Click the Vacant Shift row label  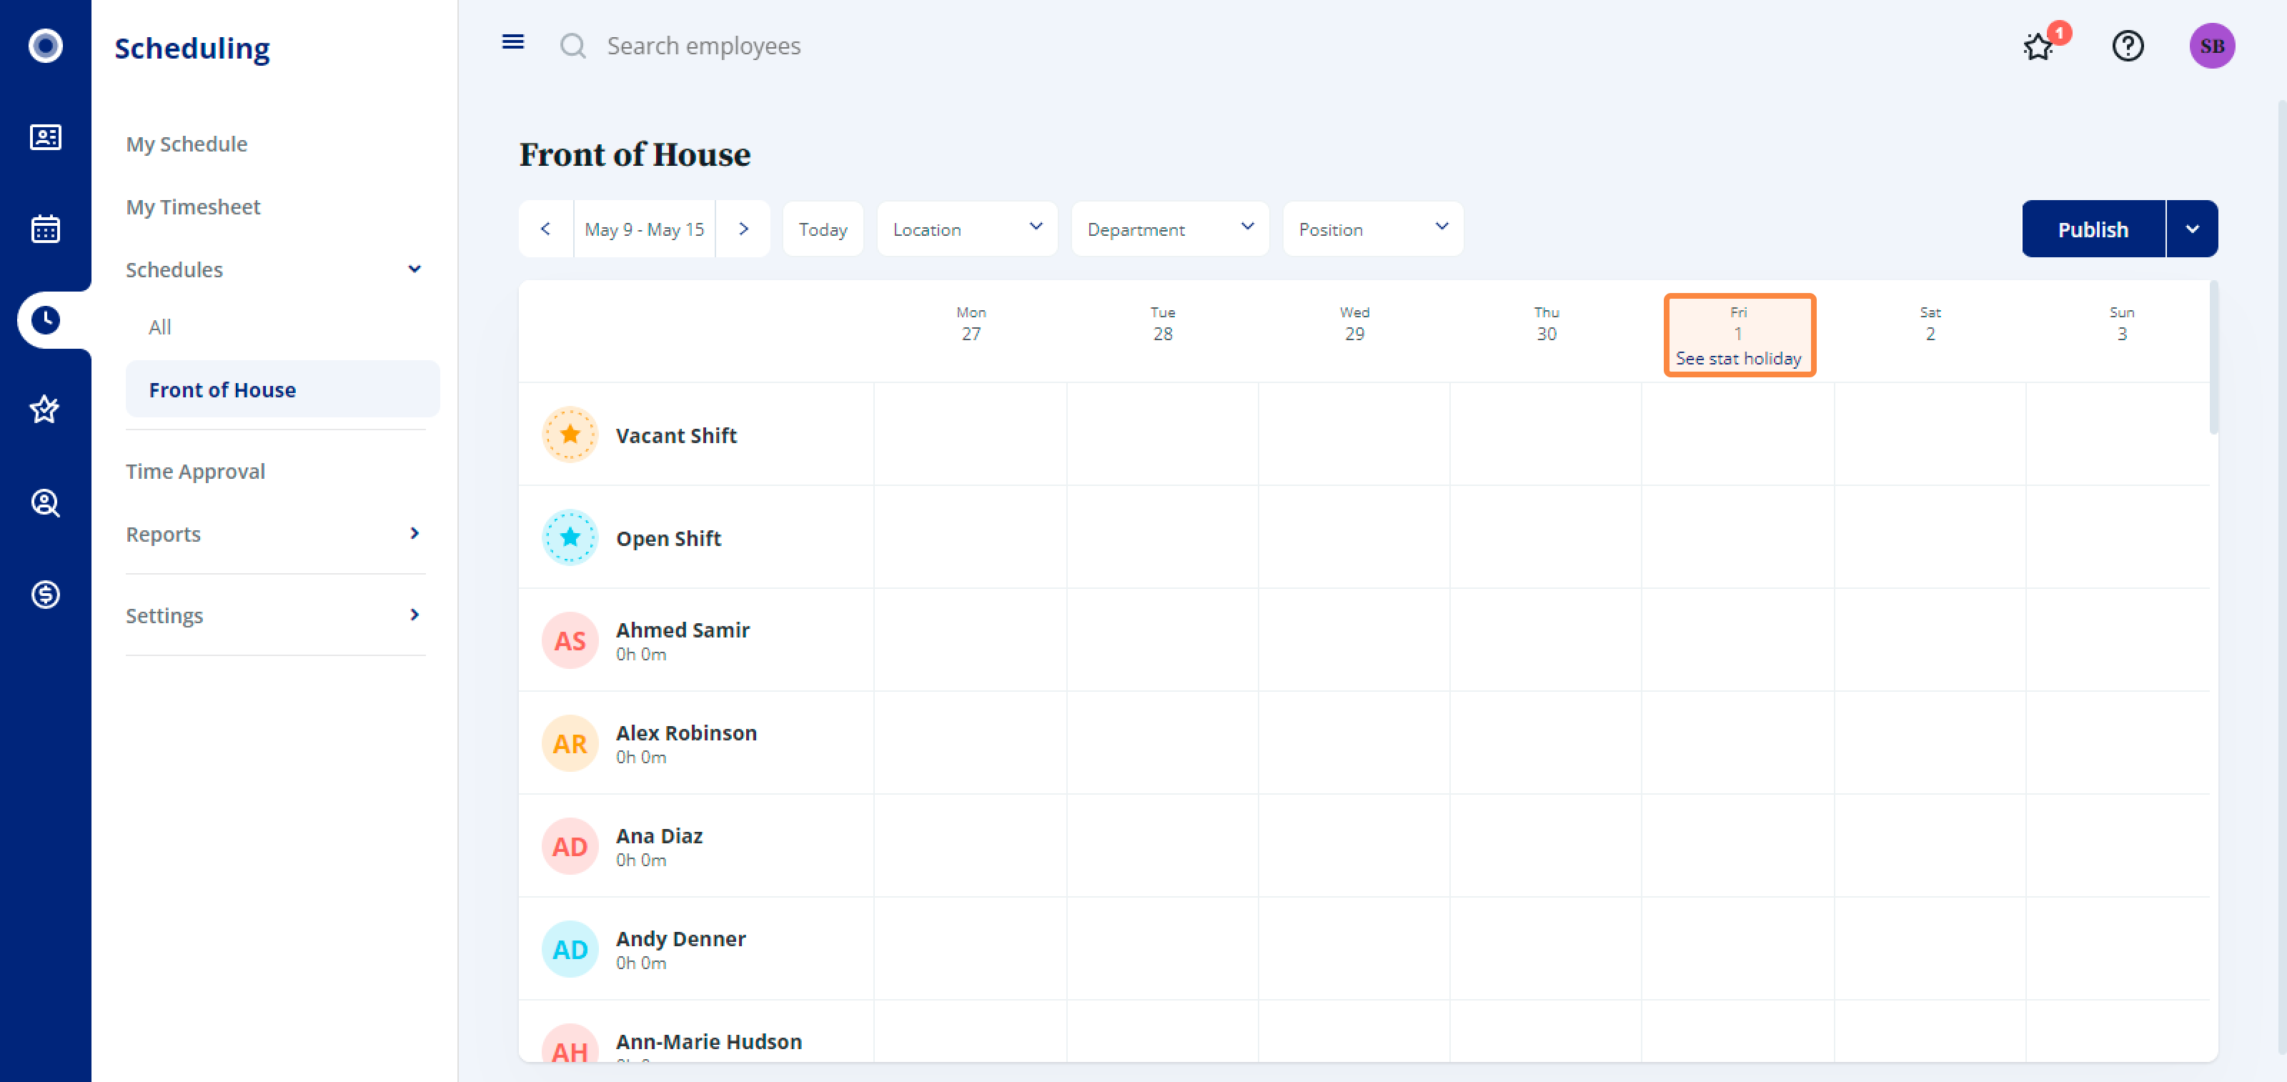677,435
